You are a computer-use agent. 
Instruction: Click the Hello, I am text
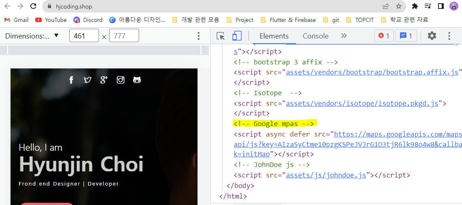pyautogui.click(x=41, y=147)
